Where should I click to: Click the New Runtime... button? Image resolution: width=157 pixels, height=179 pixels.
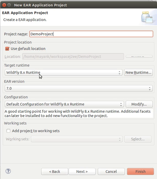click(x=138, y=72)
